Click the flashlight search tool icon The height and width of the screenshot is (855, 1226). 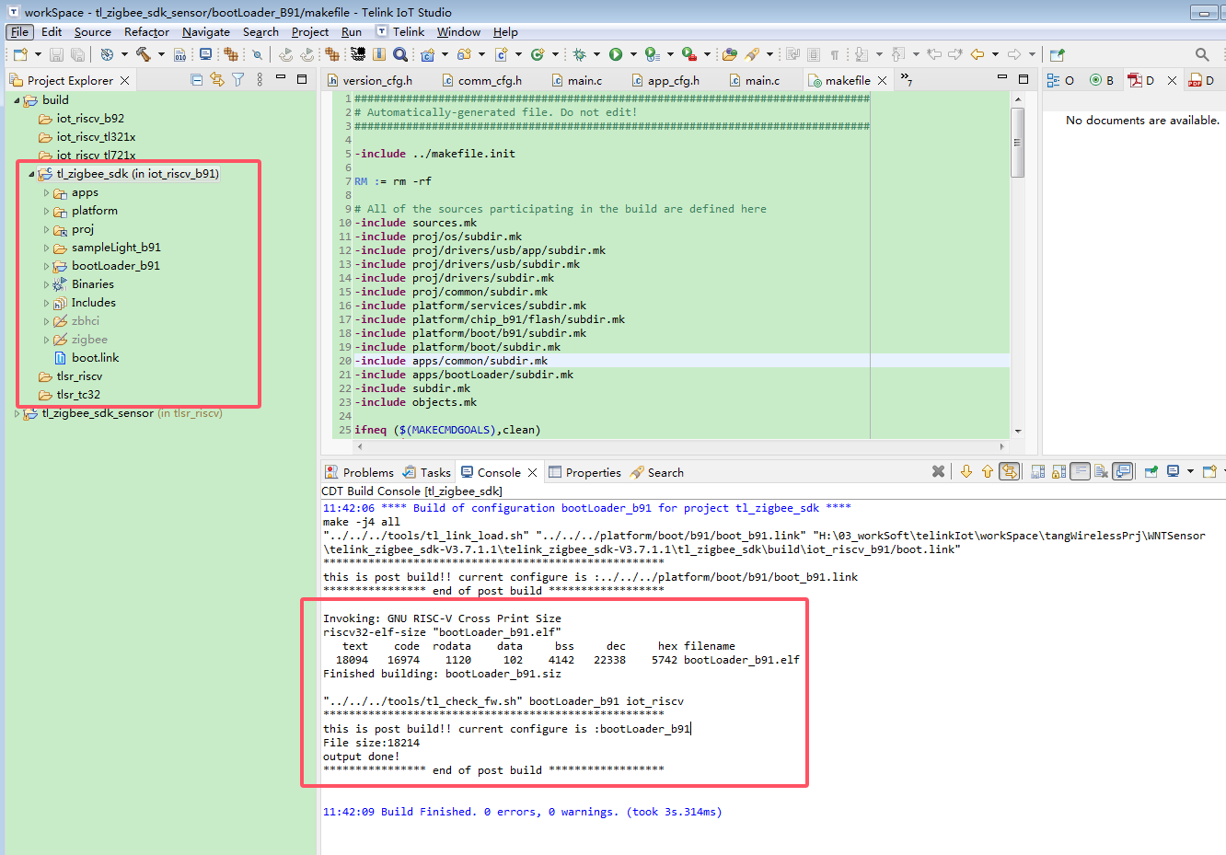tap(753, 55)
